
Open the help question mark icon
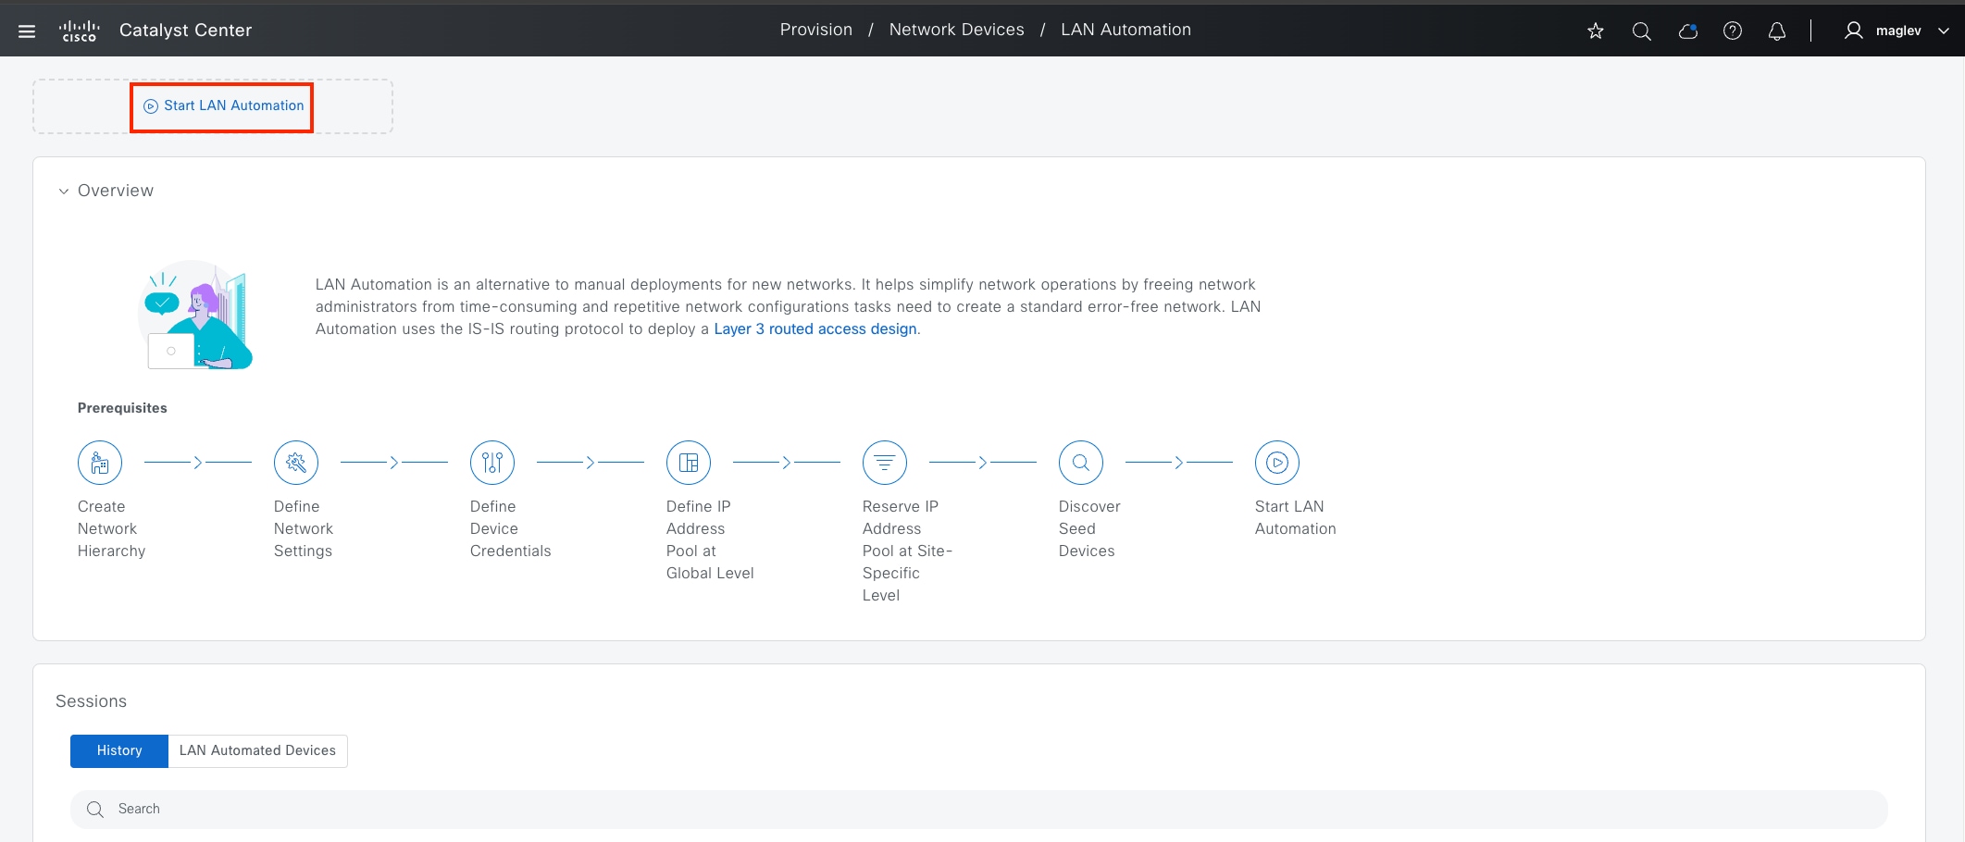1733,31
